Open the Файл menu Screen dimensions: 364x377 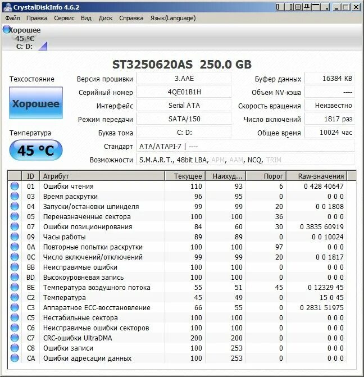(12, 18)
